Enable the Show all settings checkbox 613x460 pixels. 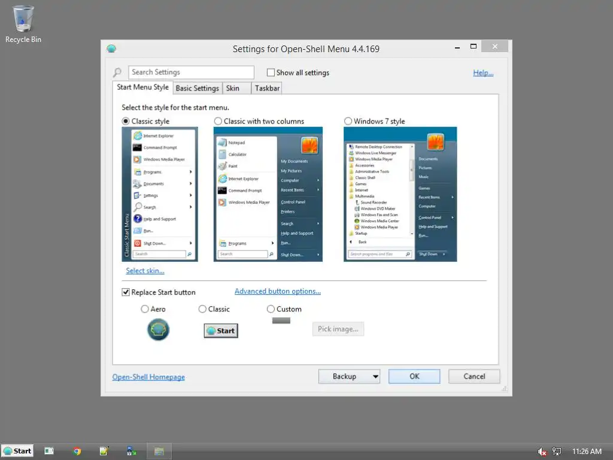point(271,72)
